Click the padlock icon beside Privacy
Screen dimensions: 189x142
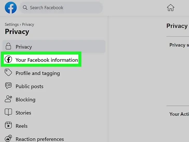click(x=8, y=46)
